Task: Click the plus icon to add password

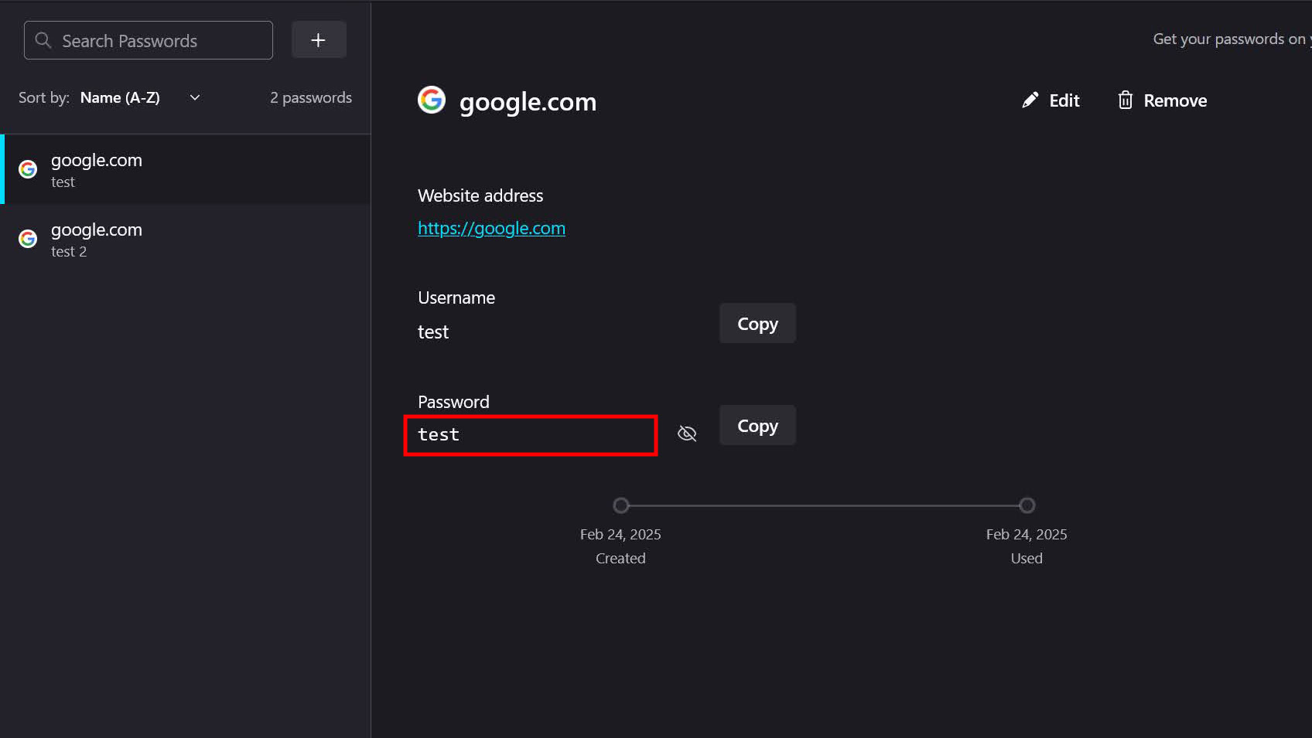Action: [318, 40]
